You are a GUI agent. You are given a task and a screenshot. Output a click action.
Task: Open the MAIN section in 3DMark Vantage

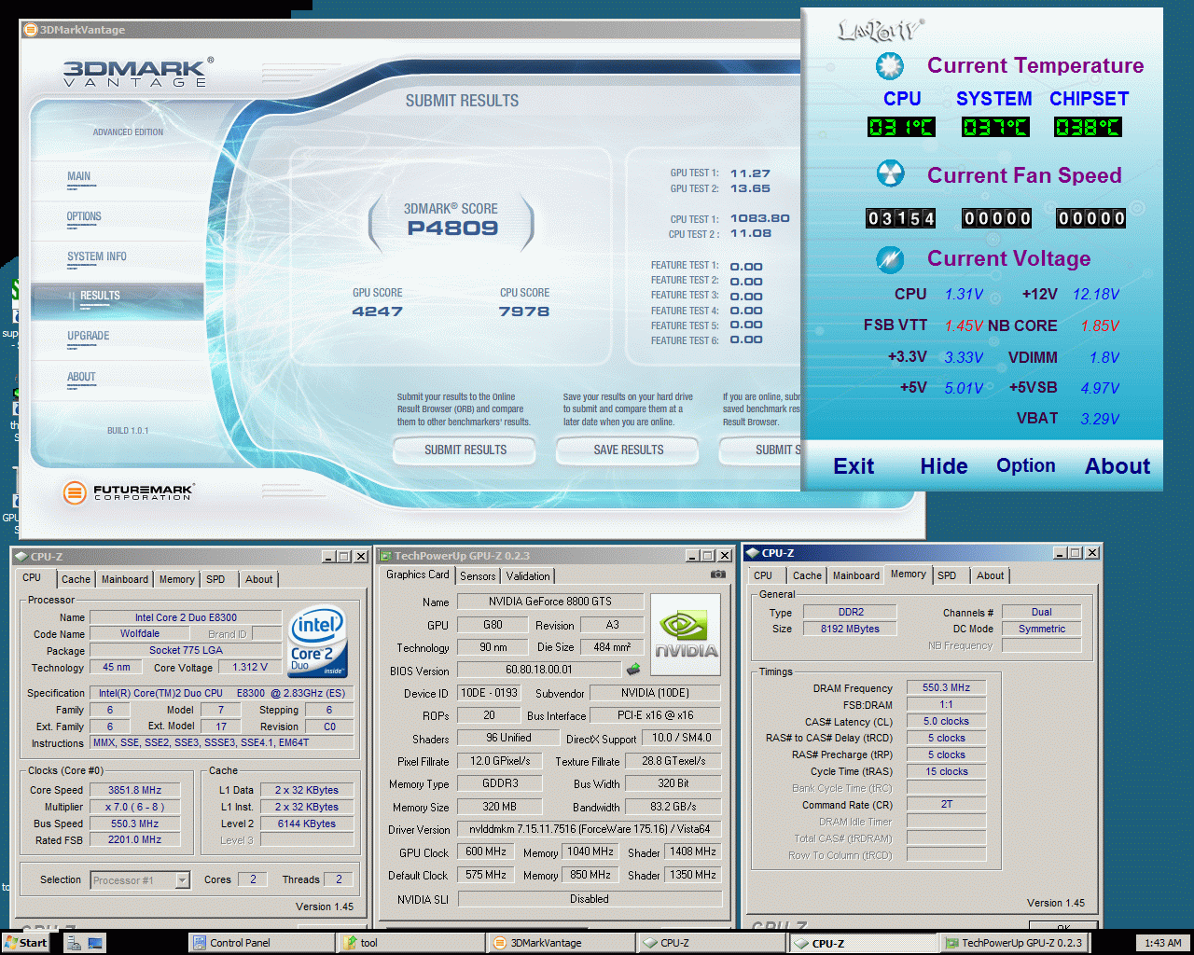(79, 176)
